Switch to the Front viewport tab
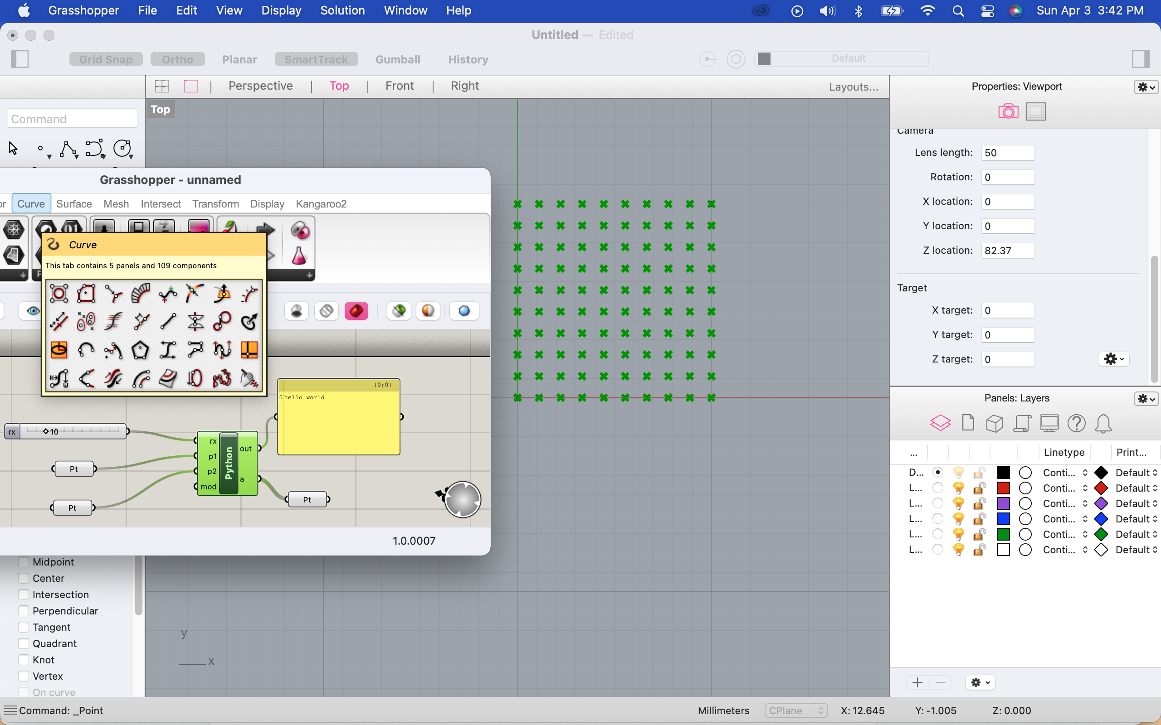 tap(399, 86)
